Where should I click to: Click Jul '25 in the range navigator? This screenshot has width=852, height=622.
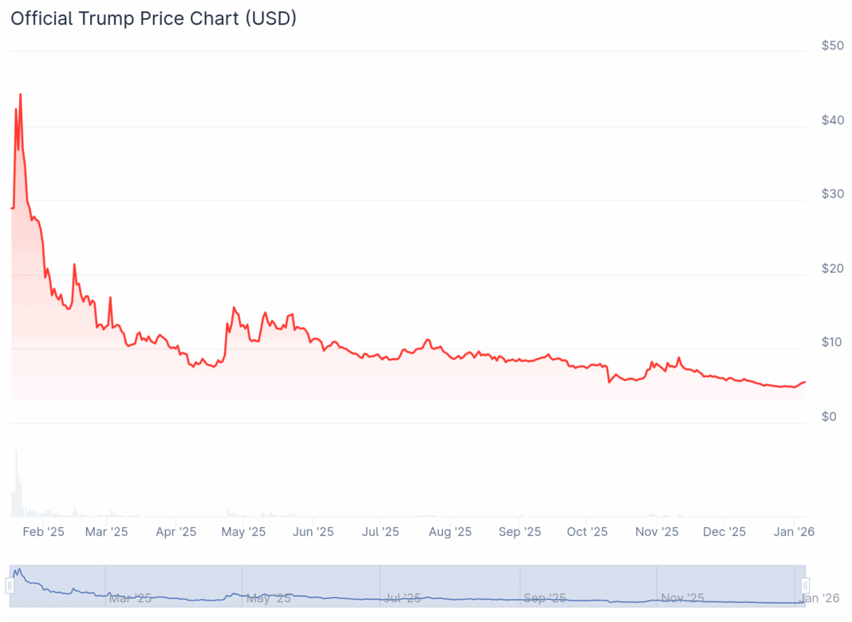(x=402, y=597)
